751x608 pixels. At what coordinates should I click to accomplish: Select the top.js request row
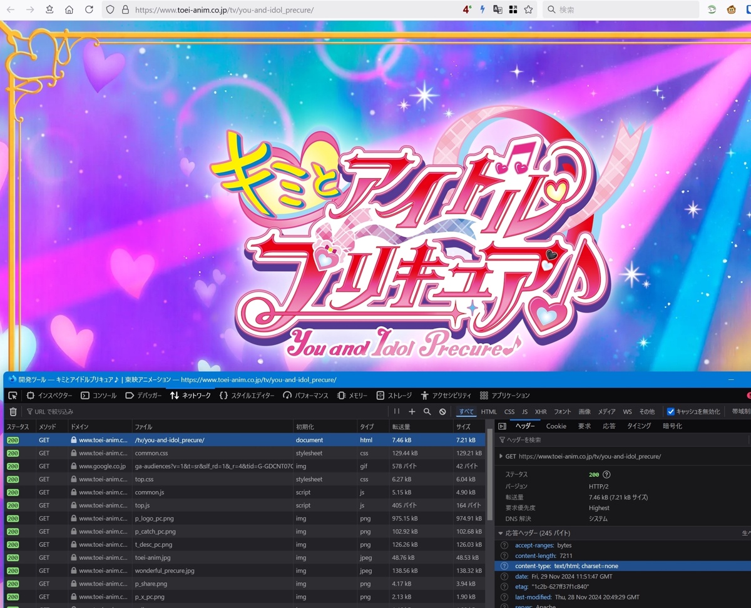coord(245,505)
